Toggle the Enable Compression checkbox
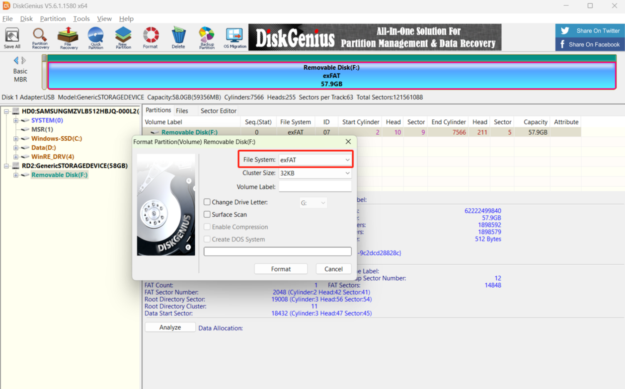Viewport: 625px width, 389px height. coord(207,227)
